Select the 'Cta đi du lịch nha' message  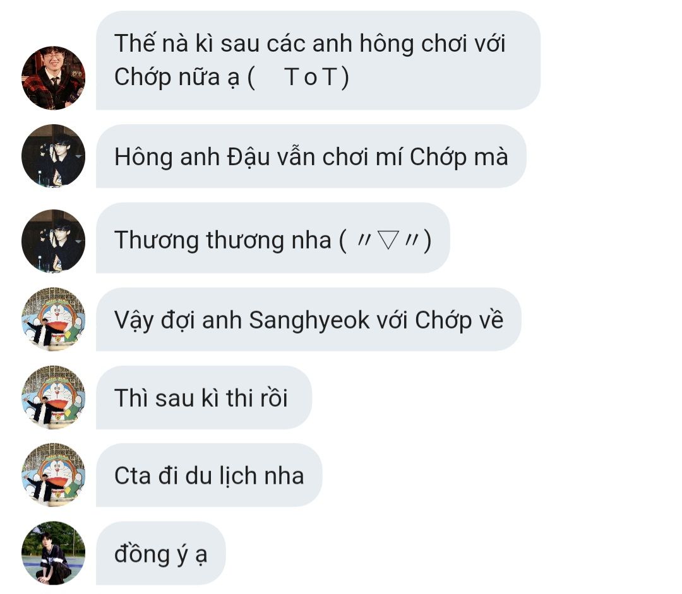click(x=209, y=475)
